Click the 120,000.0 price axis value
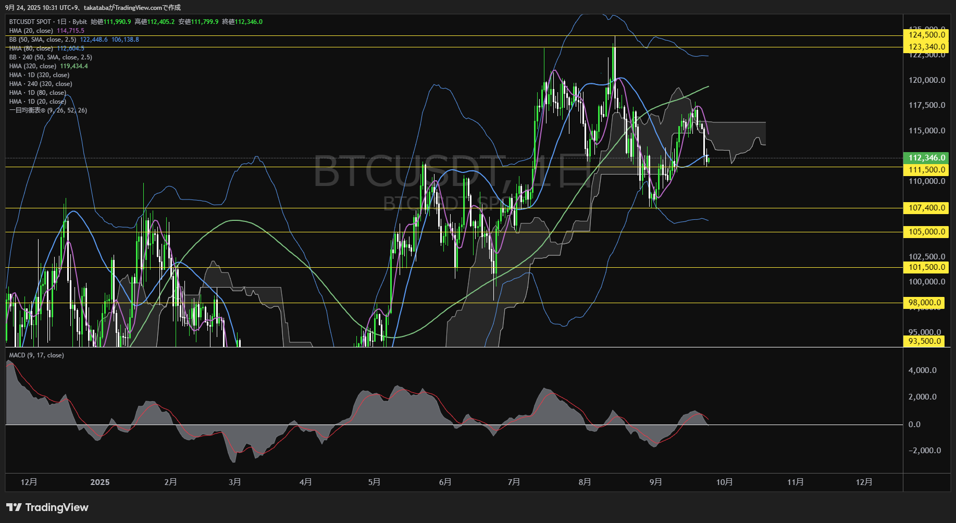Image resolution: width=956 pixels, height=523 pixels. 927,80
